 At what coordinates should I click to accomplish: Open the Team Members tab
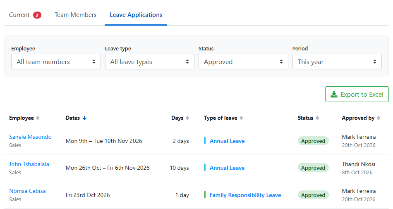75,15
